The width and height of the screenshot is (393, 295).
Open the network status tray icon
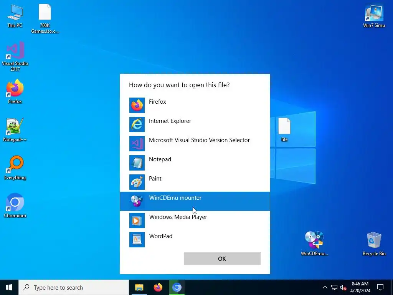point(334,287)
